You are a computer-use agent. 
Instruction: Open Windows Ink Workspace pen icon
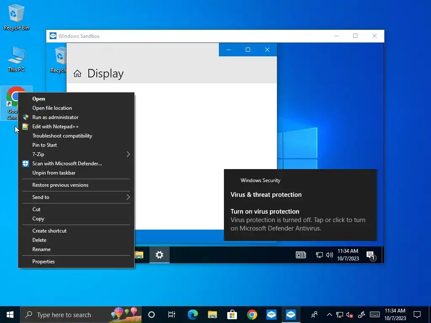pyautogui.click(x=362, y=315)
